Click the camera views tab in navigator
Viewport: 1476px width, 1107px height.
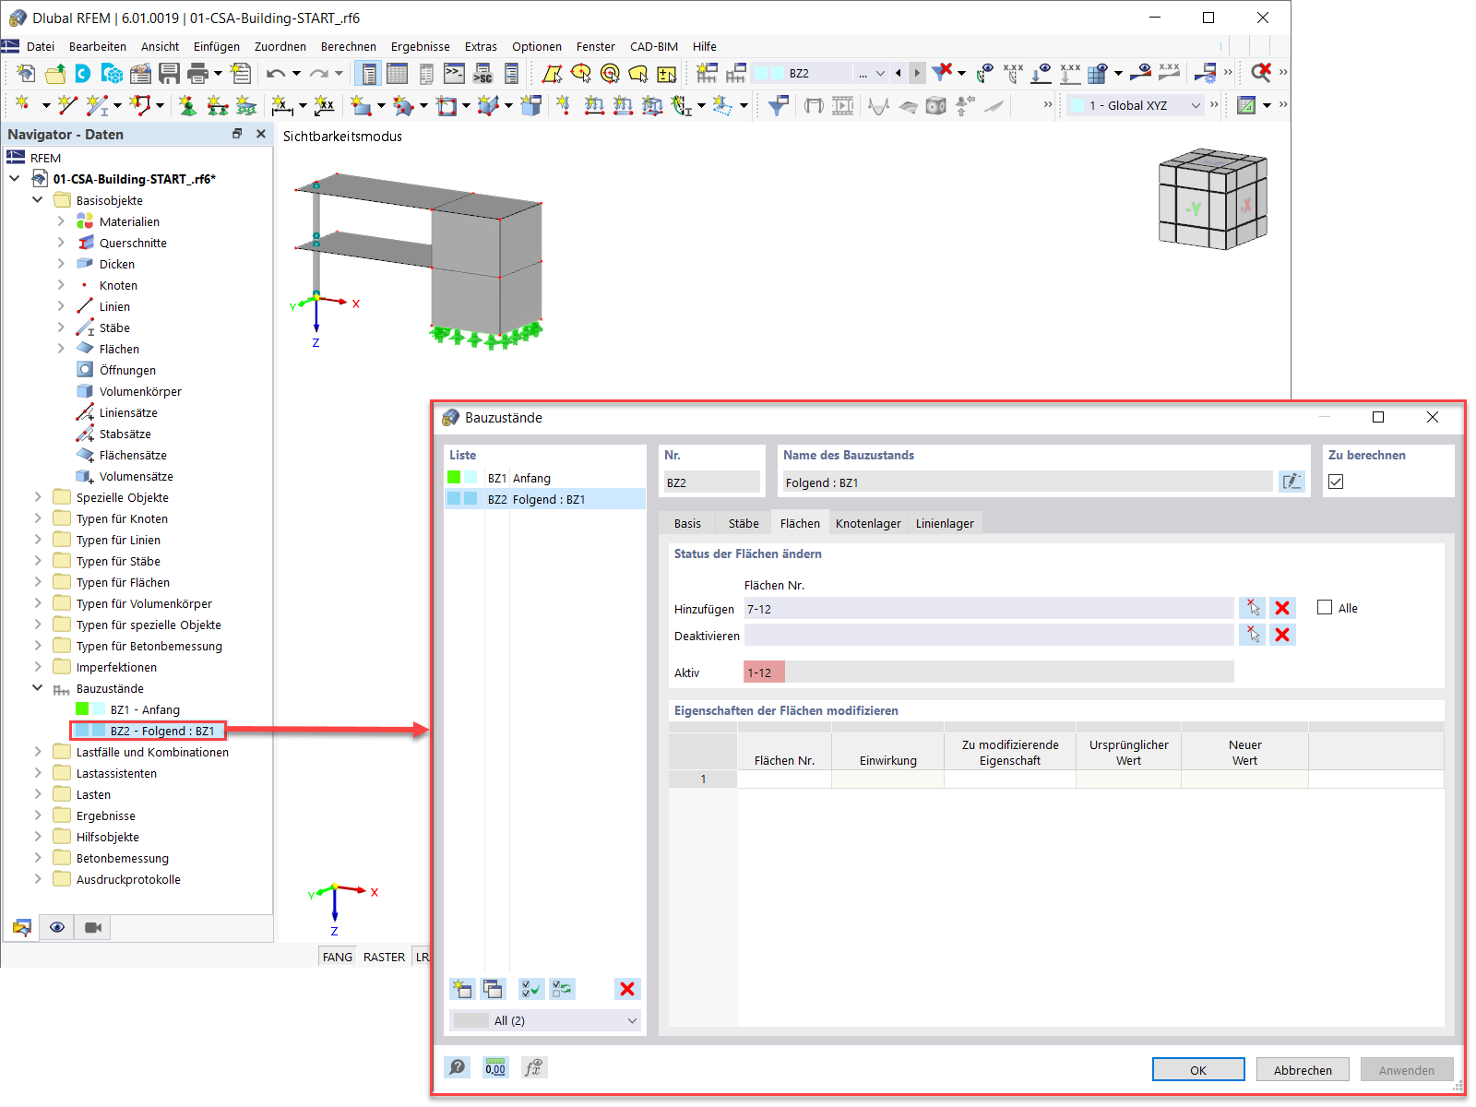click(93, 927)
